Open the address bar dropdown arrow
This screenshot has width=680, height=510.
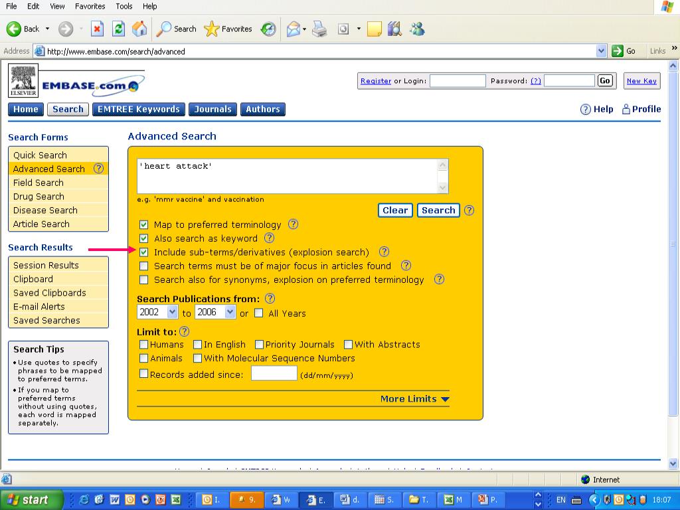tap(601, 51)
